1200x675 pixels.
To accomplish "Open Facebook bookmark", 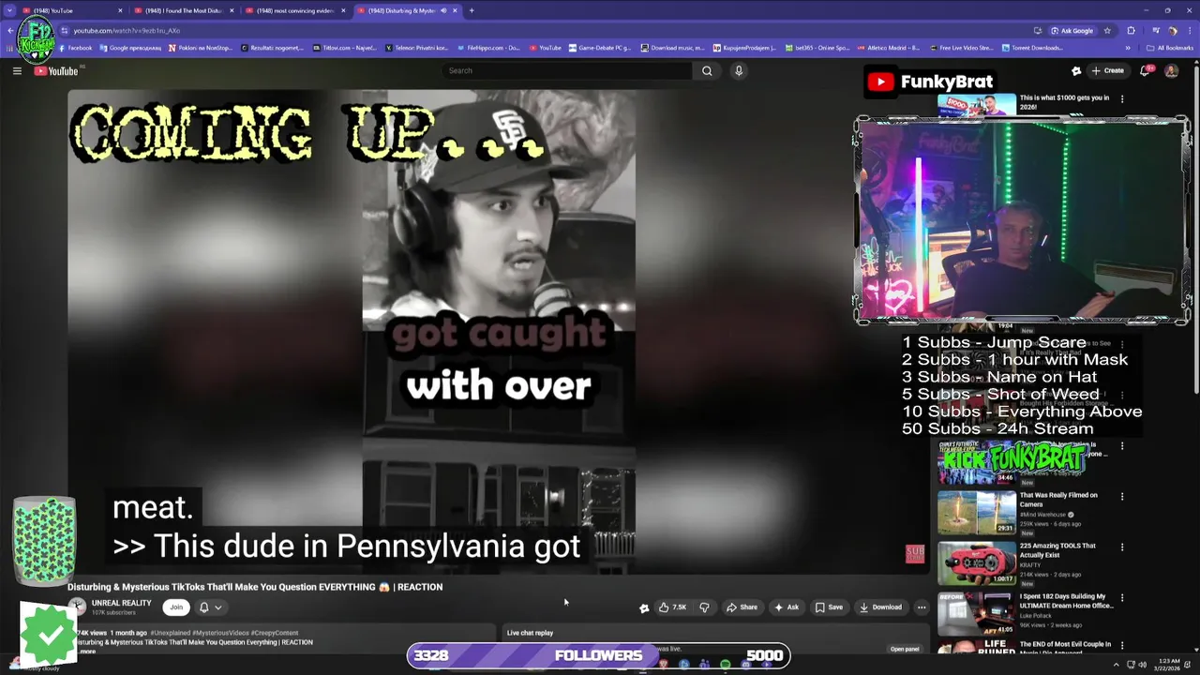I will (74, 48).
